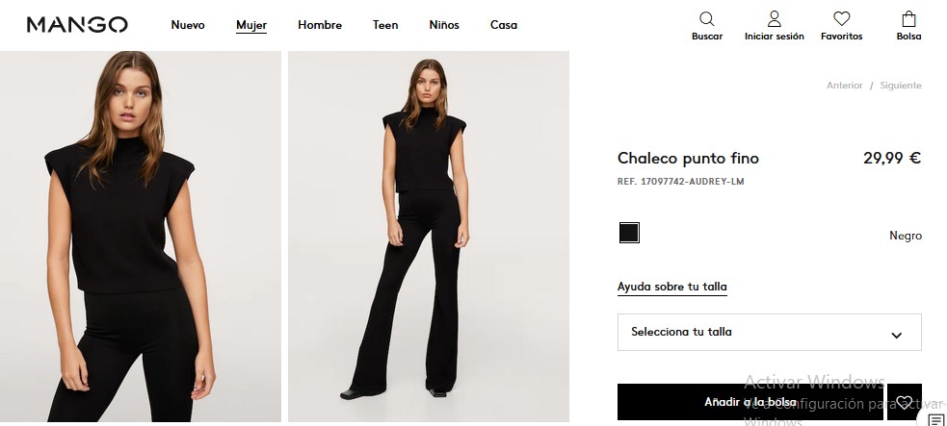Click the MANGO logo
The width and height of the screenshot is (947, 426).
[x=77, y=25]
